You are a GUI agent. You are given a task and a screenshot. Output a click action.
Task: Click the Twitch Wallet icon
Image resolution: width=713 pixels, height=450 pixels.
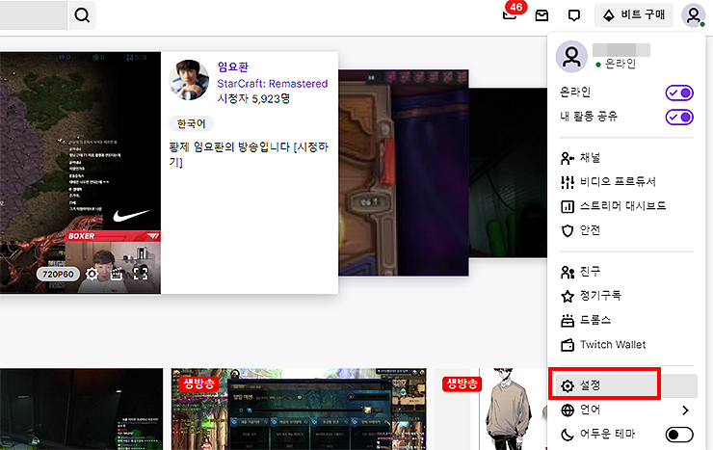coord(568,345)
